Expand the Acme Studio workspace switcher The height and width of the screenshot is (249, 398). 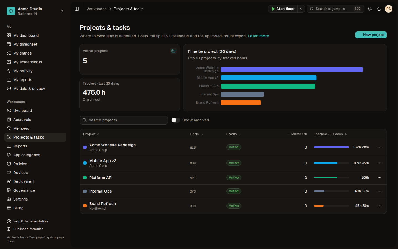coord(62,11)
